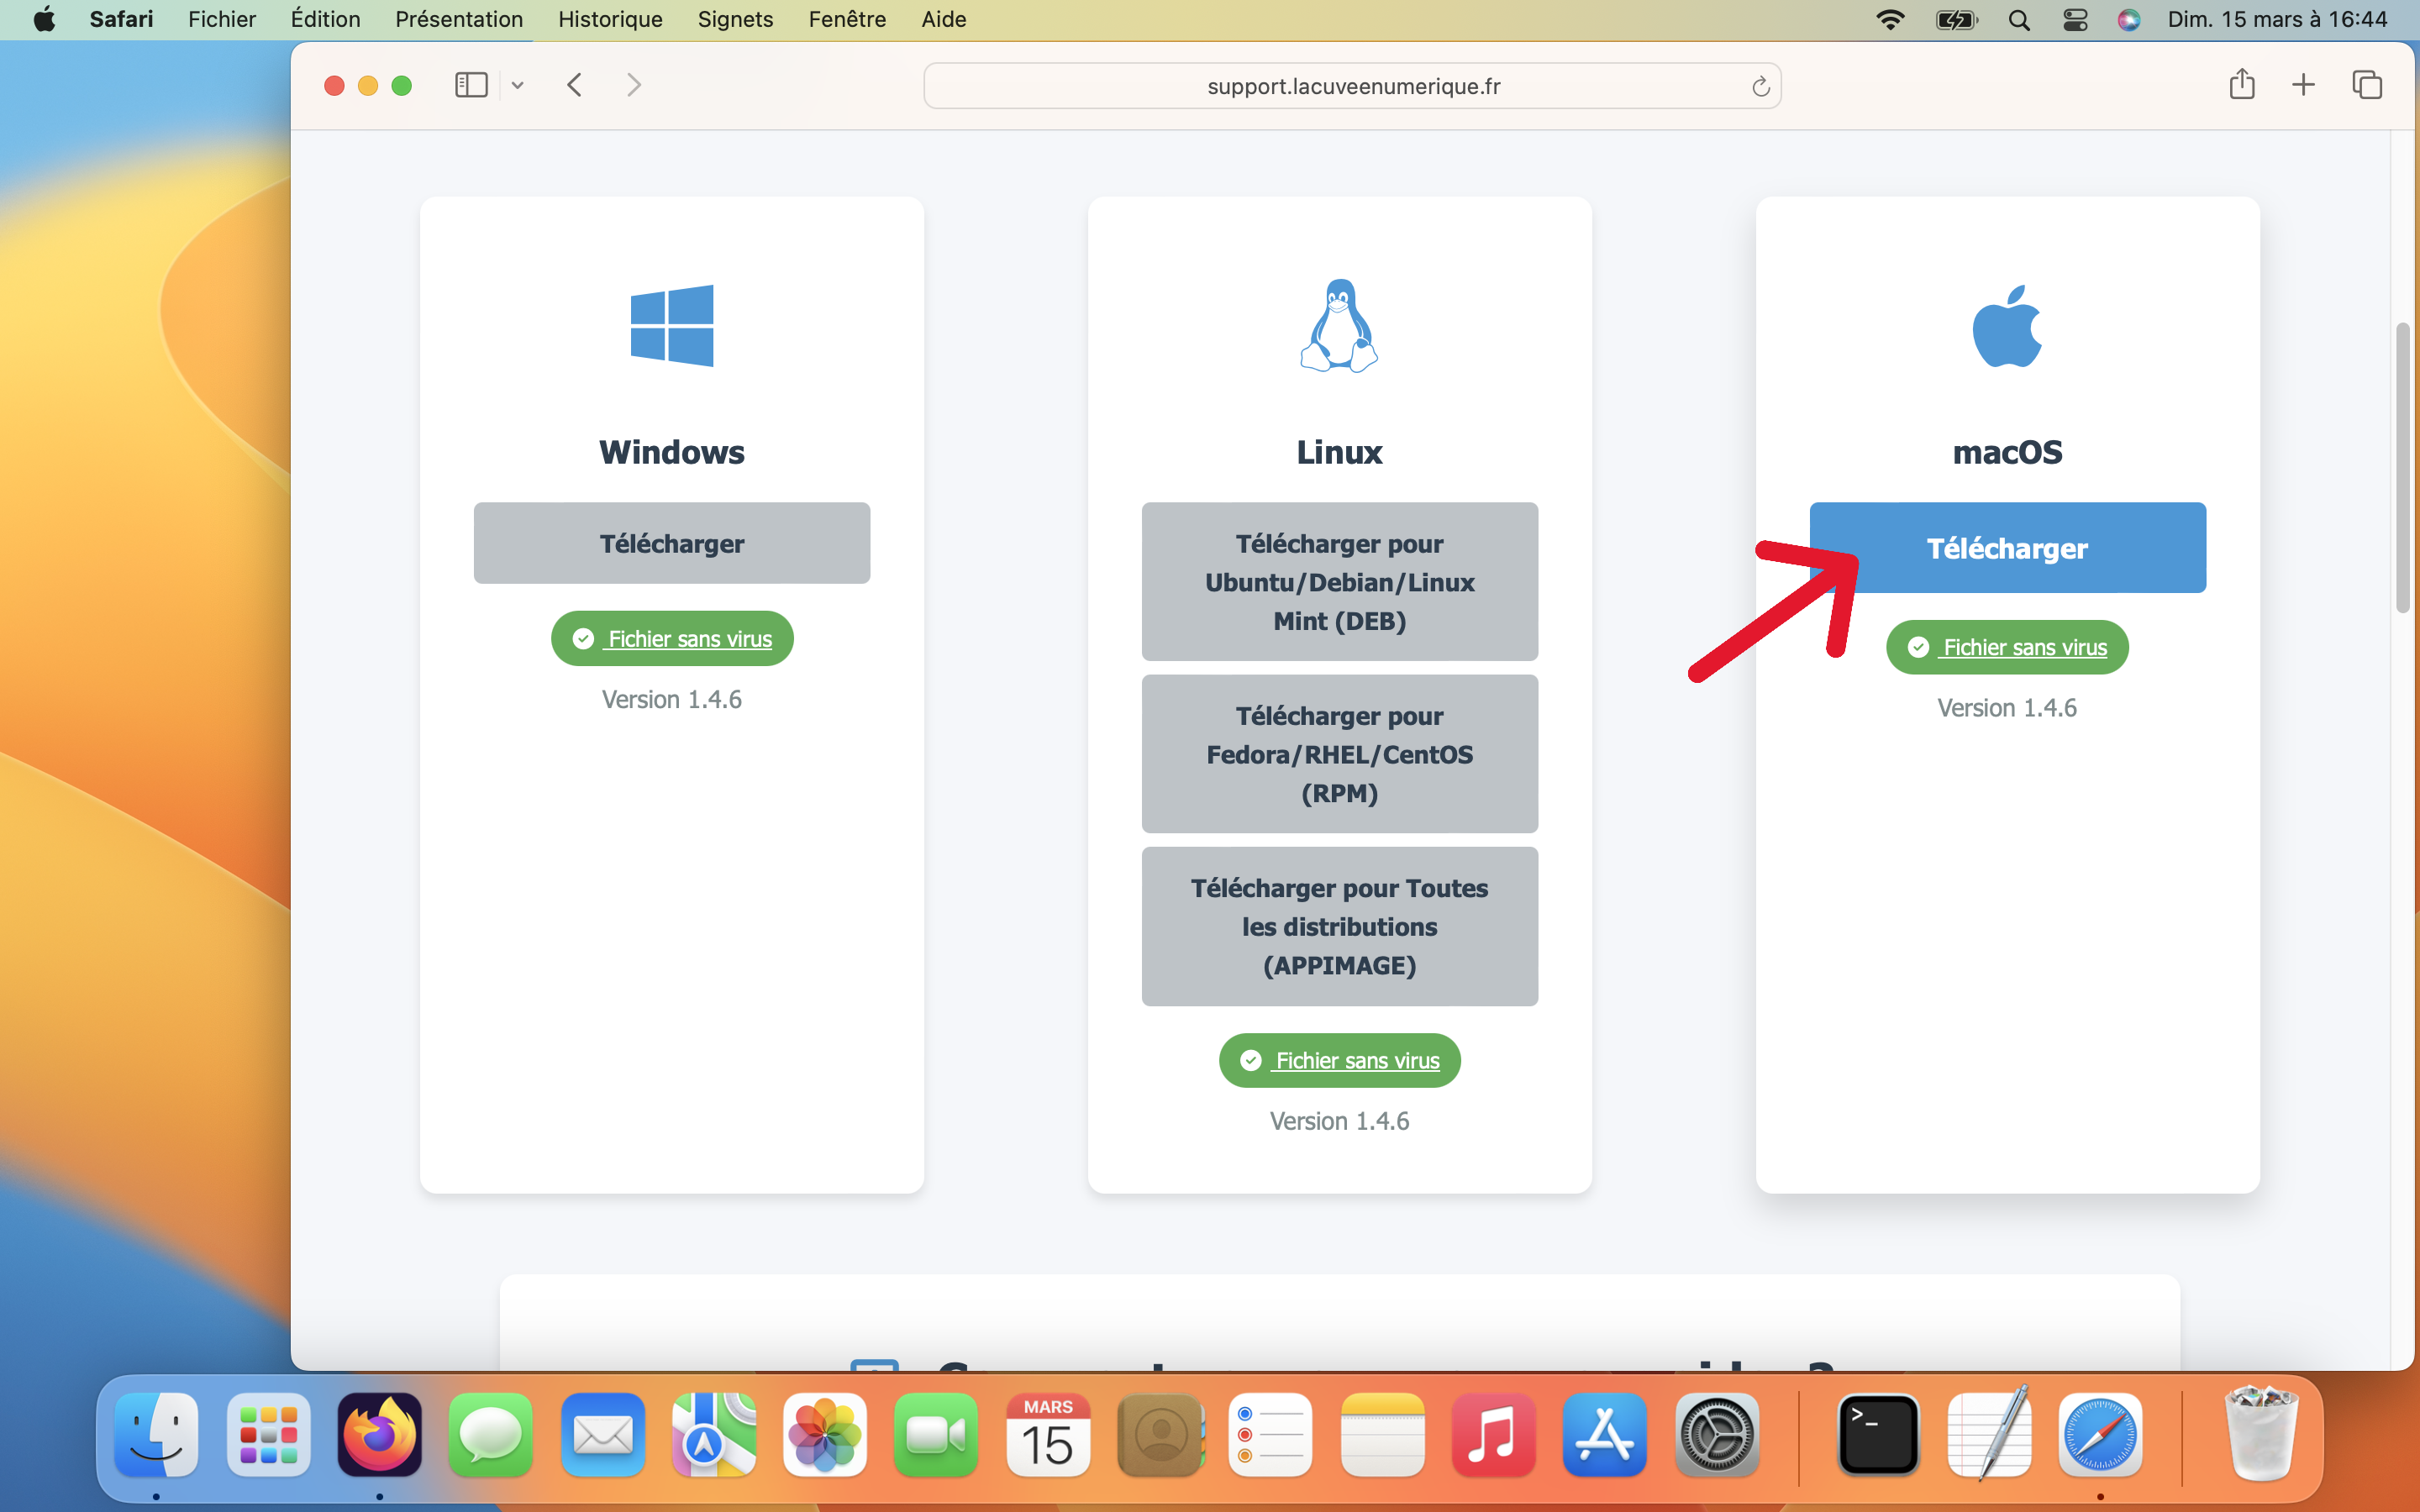
Task: Open Launchpad from the Dock
Action: click(x=268, y=1435)
